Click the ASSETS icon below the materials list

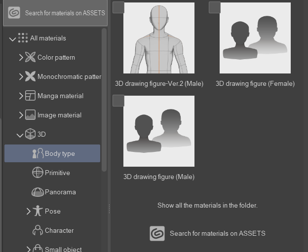point(157,233)
